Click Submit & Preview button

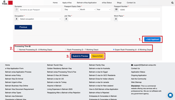[80, 56]
